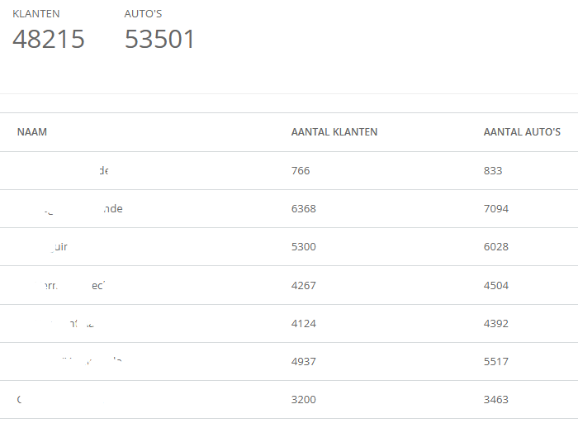The image size is (578, 428).
Task: Select the cell with 3200 klanten
Action: [x=304, y=400]
